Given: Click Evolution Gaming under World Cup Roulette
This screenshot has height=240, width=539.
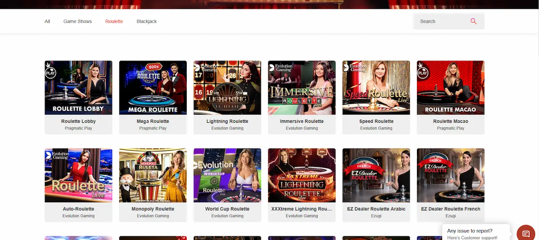Looking at the screenshot, I should (227, 216).
